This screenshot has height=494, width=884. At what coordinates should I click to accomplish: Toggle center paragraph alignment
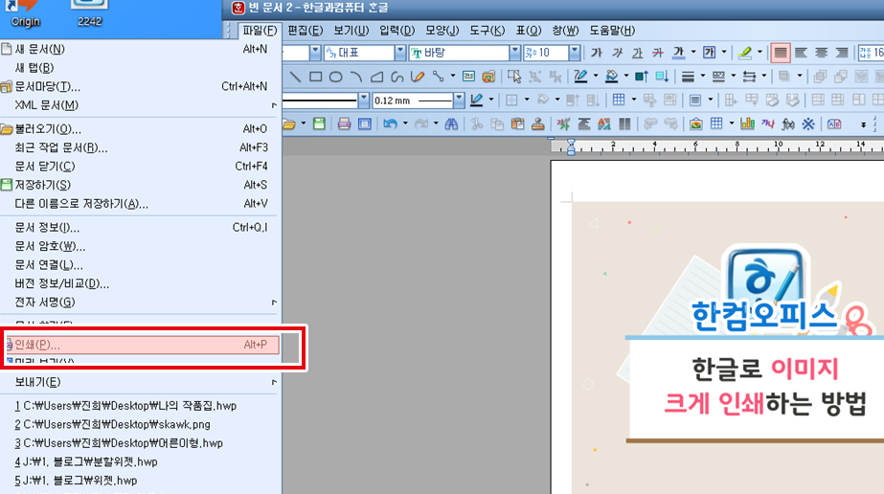pyautogui.click(x=821, y=53)
